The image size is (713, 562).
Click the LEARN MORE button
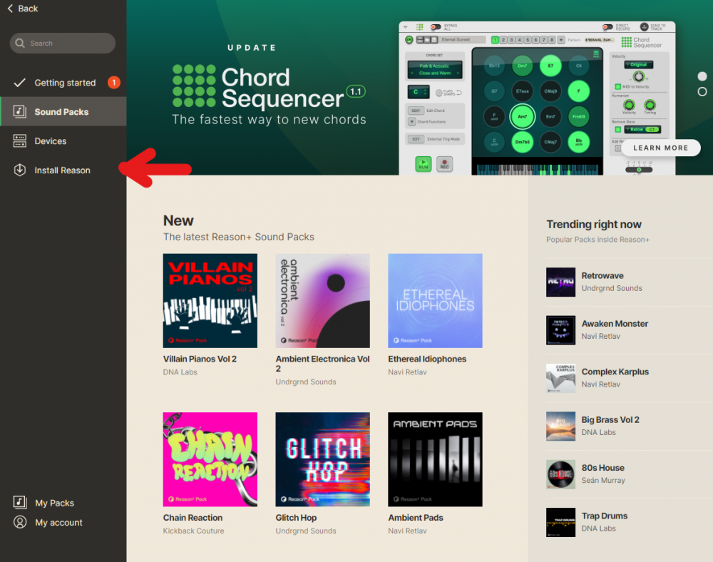(661, 148)
